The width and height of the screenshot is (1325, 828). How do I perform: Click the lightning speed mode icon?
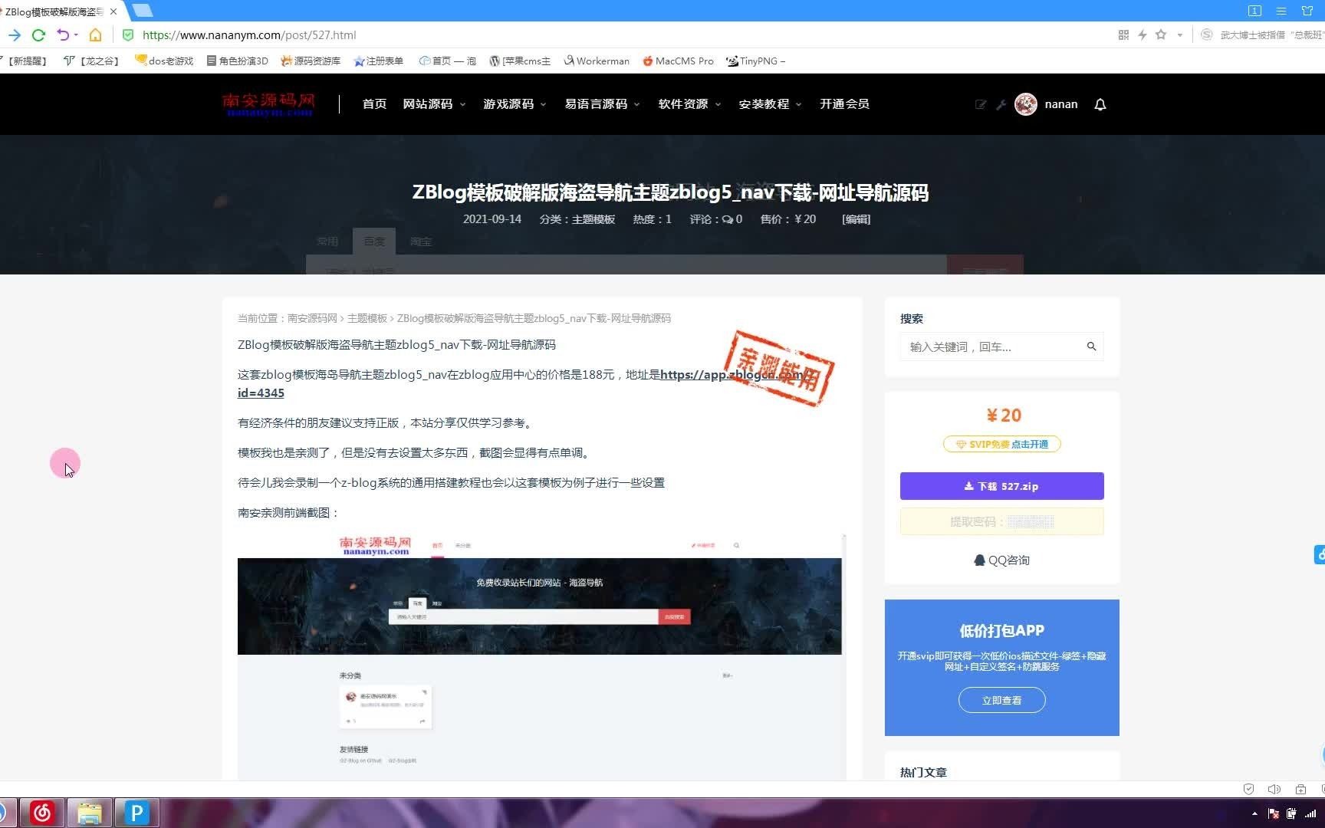(x=1143, y=35)
